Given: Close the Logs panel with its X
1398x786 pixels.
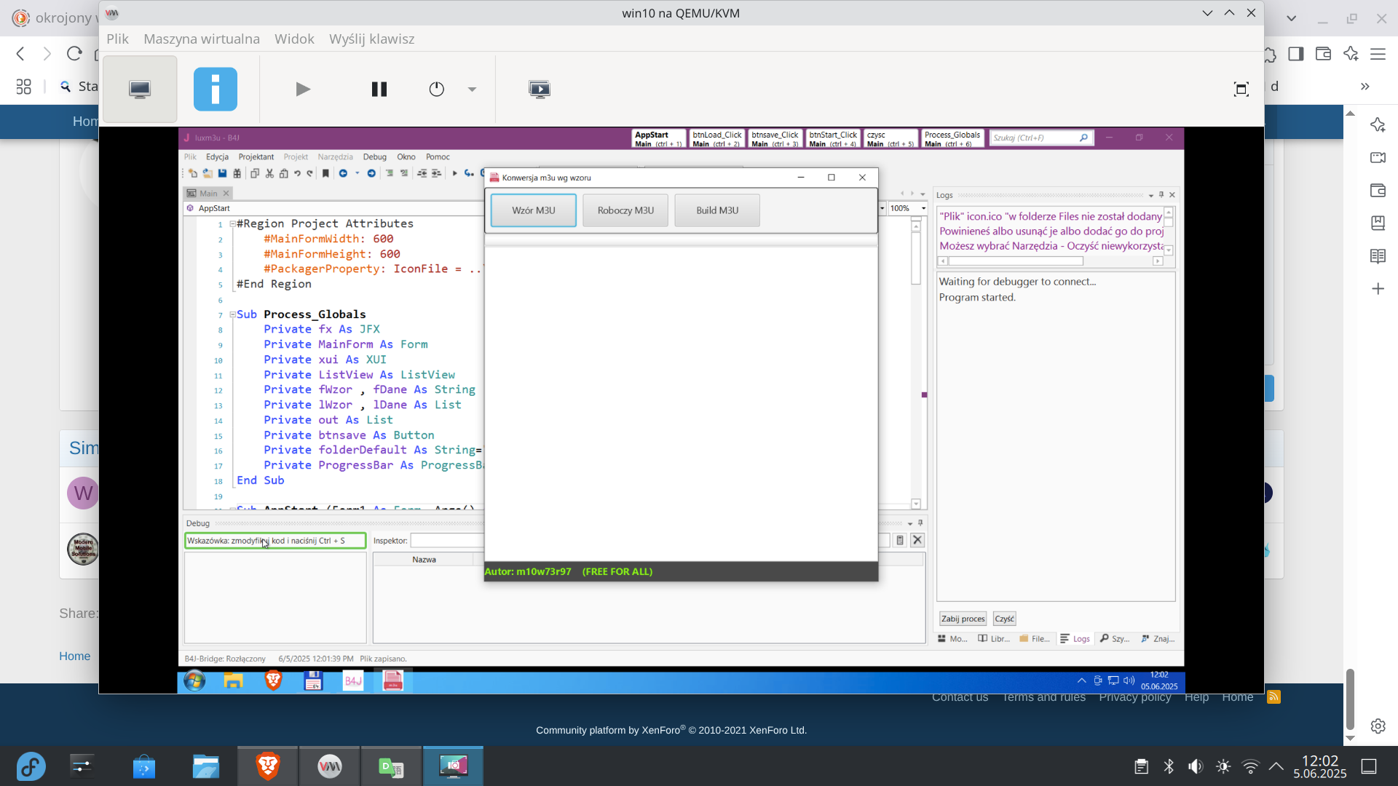Looking at the screenshot, I should click(x=1172, y=195).
